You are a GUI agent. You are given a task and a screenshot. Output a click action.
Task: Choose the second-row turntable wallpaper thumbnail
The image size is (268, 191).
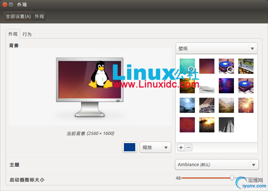[x=246, y=86]
